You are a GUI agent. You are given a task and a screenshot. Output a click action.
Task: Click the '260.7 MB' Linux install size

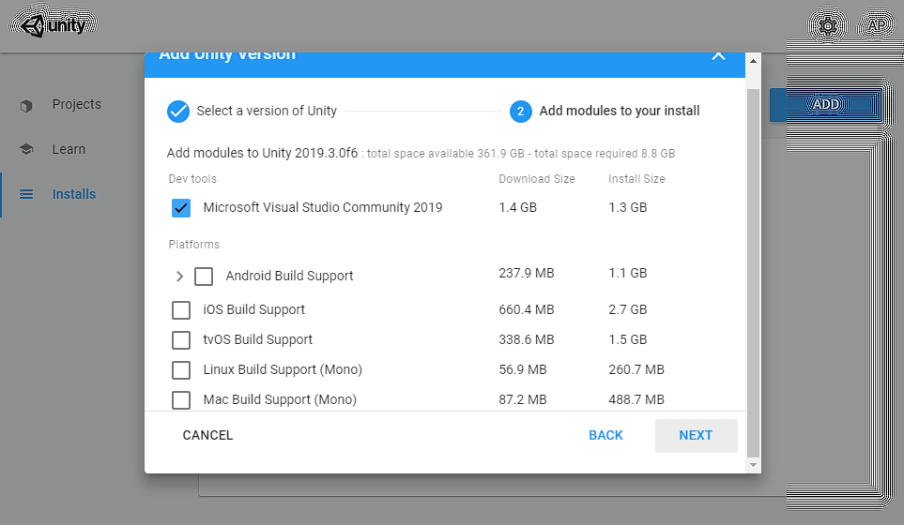pyautogui.click(x=636, y=370)
